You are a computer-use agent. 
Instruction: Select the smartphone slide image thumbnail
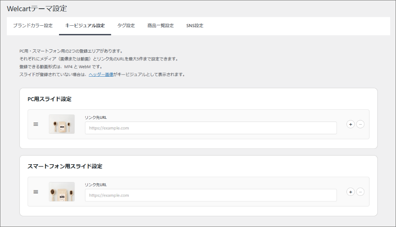point(62,191)
